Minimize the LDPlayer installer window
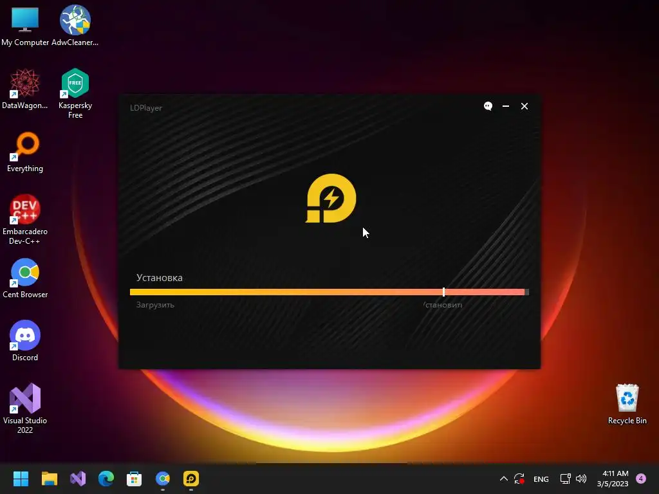Viewport: 659px width, 494px height. 506,106
